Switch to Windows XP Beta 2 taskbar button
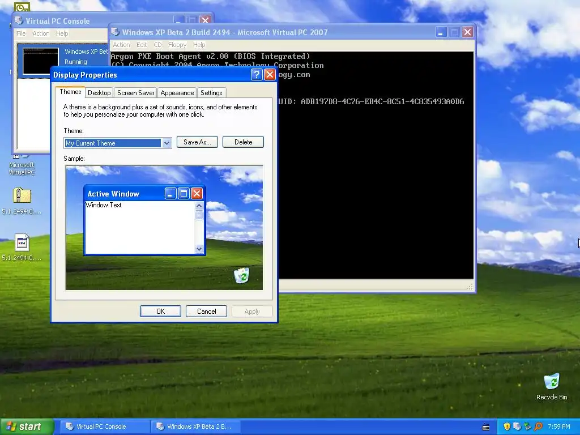The width and height of the screenshot is (580, 435). coord(196,427)
